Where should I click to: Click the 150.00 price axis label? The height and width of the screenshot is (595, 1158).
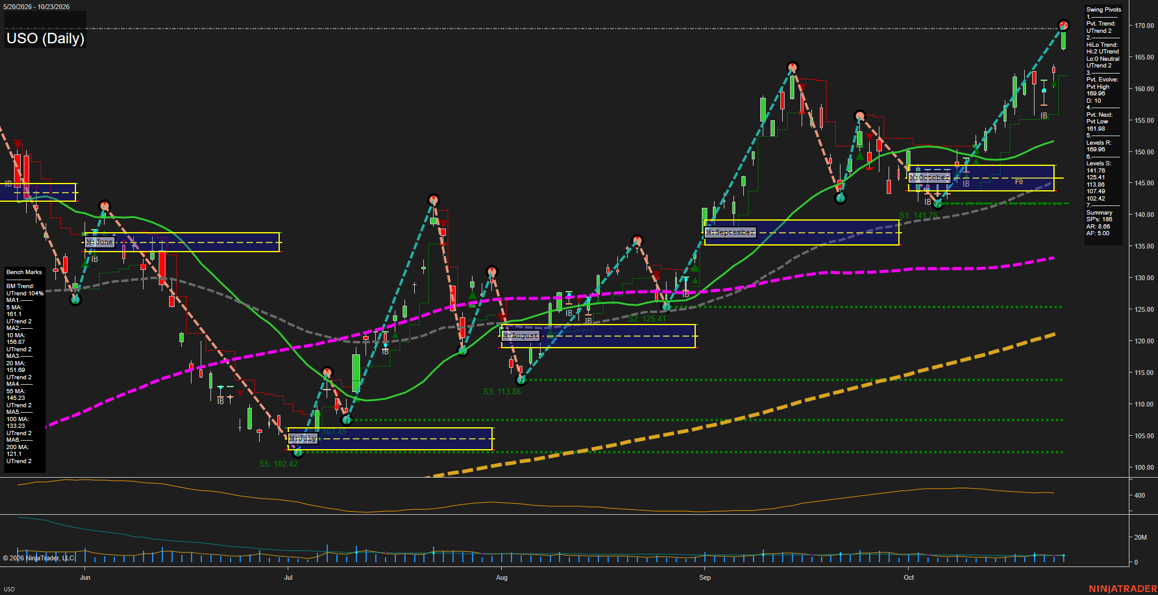(1144, 152)
